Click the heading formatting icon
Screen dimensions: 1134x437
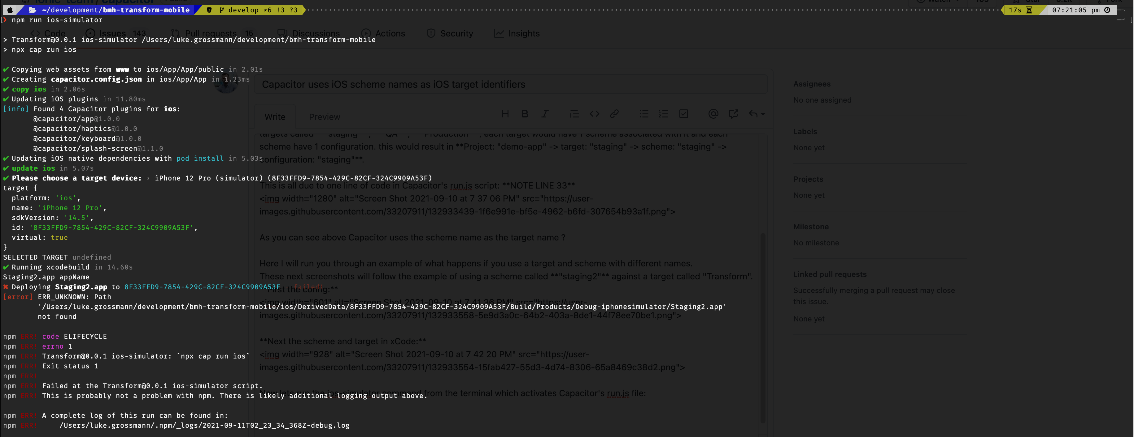pos(505,114)
